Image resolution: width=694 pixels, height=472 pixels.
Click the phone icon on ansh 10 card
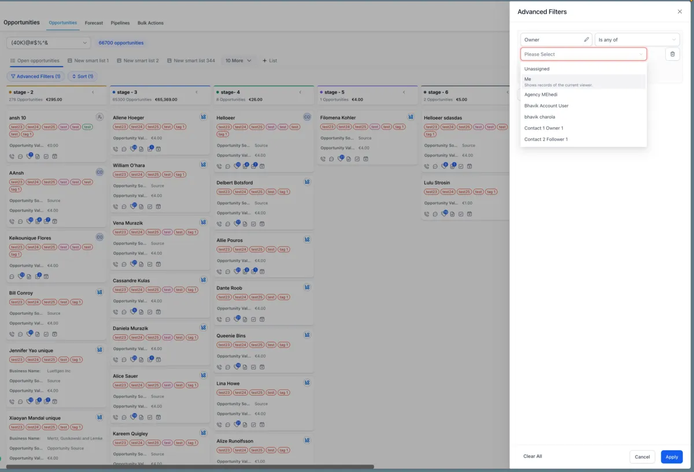point(12,157)
